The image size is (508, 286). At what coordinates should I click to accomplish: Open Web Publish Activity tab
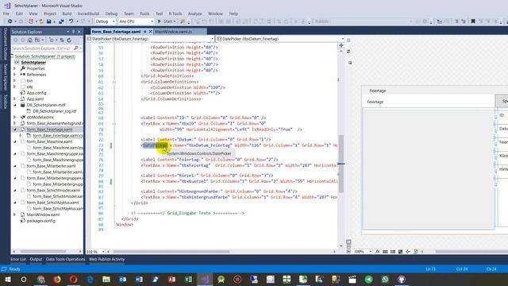pyautogui.click(x=106, y=259)
